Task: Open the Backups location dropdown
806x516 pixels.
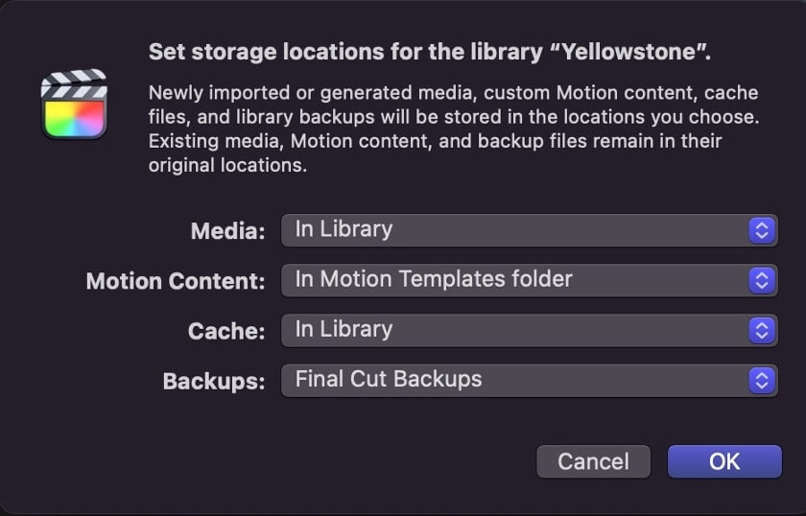Action: pyautogui.click(x=530, y=381)
